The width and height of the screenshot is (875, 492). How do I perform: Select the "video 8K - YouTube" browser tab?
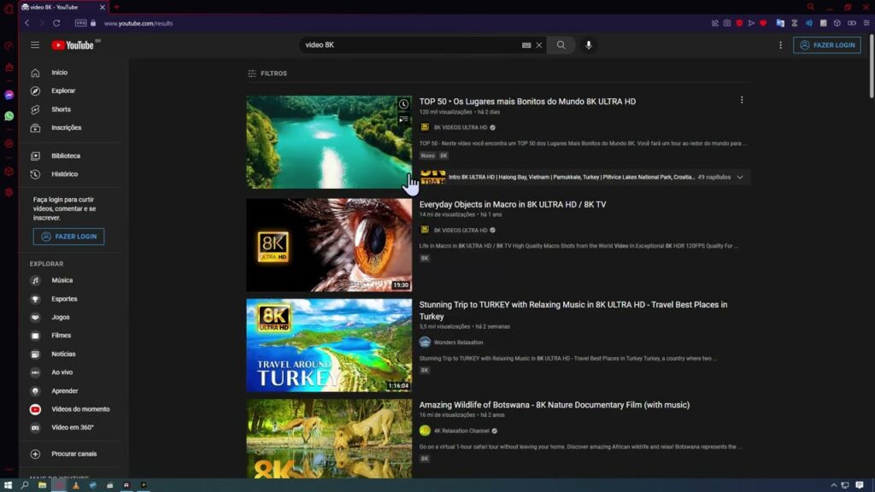coord(63,7)
